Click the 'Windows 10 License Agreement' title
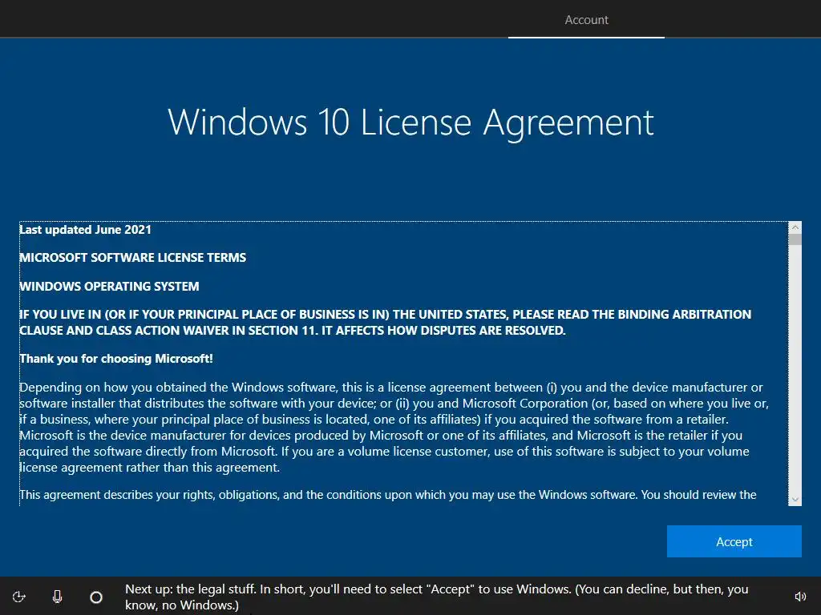This screenshot has height=615, width=821. pos(410,123)
